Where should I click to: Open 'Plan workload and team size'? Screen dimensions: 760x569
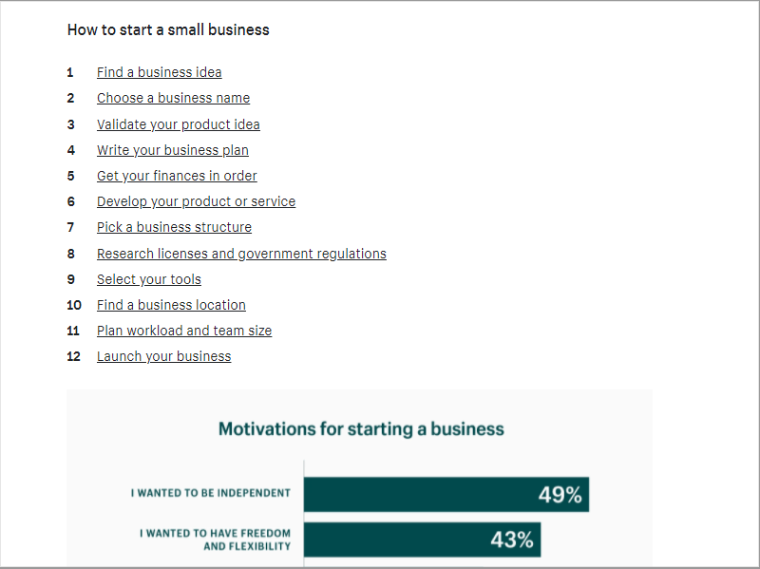[184, 331]
